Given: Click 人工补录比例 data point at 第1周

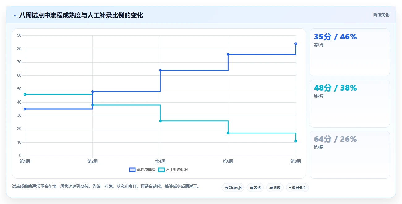Looking at the screenshot, I should (25, 94).
